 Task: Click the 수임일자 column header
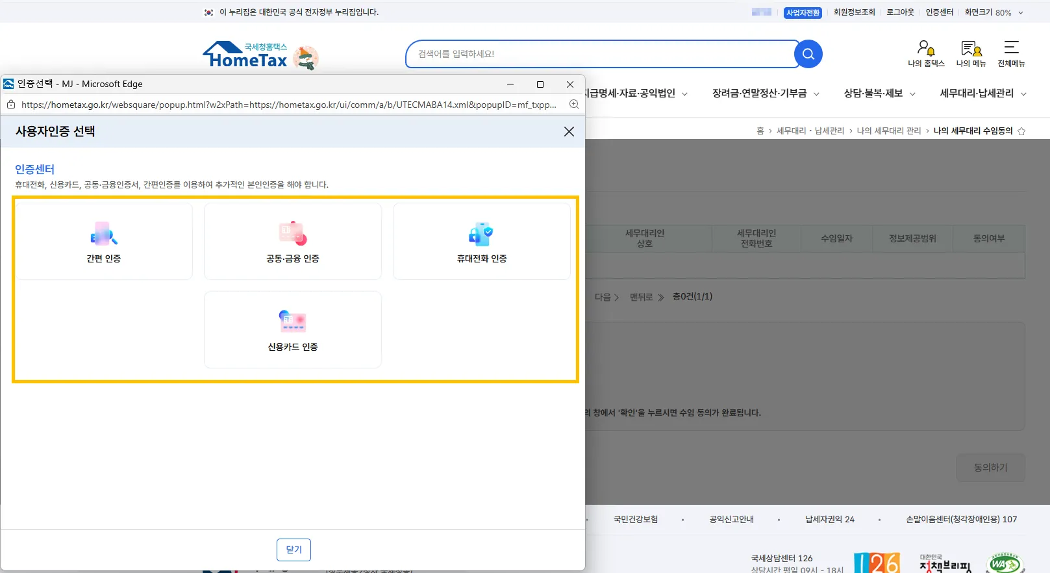(x=836, y=238)
